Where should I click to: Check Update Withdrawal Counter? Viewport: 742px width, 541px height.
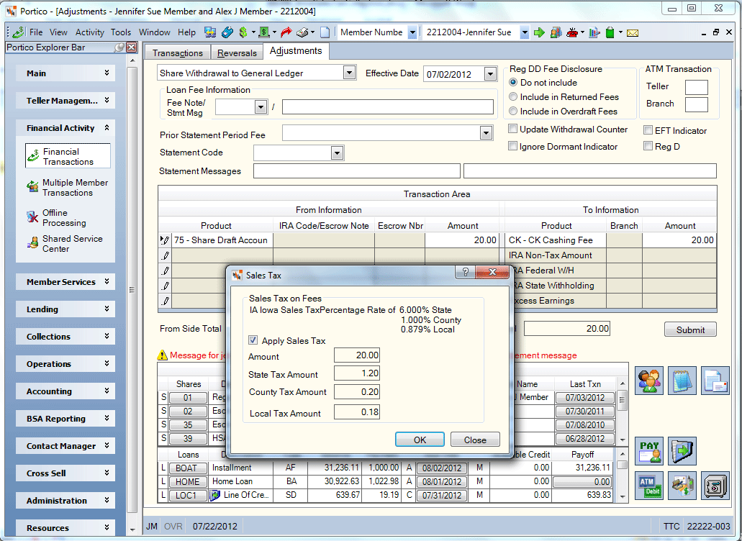coord(512,129)
